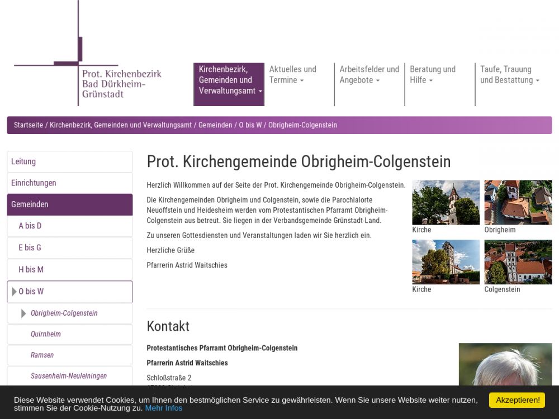Expand the Aktuelles und Termine menu

(x=292, y=75)
